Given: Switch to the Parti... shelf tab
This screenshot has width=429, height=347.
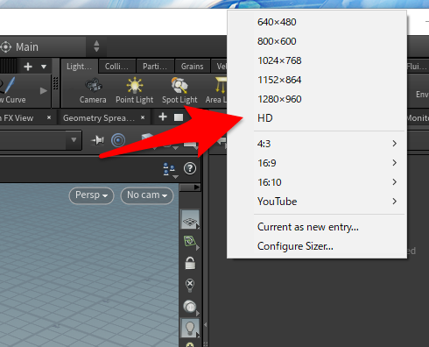Looking at the screenshot, I should coord(155,67).
